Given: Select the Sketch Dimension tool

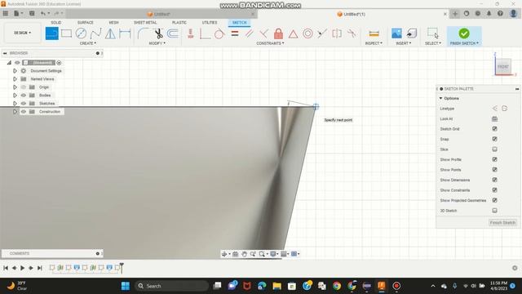Looking at the screenshot, I should 125,33.
